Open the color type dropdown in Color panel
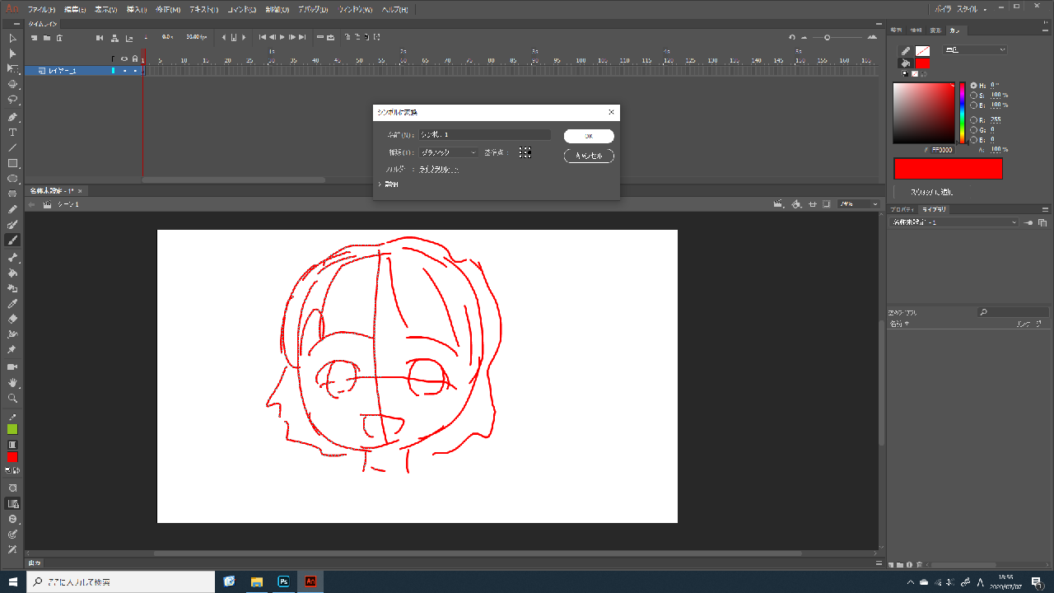This screenshot has height=593, width=1054. pyautogui.click(x=975, y=50)
